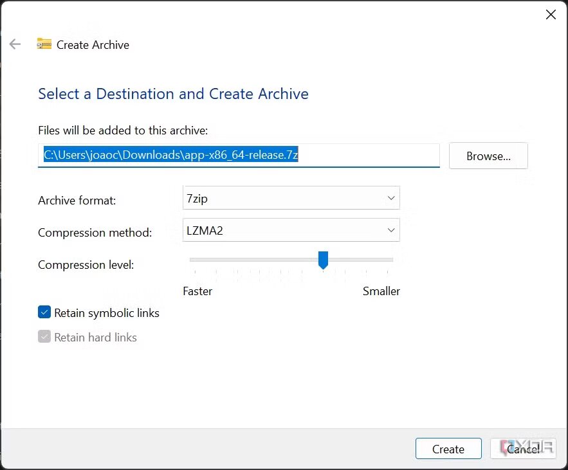Toggle the Retain hard links checkbox
The width and height of the screenshot is (568, 470).
pos(44,337)
